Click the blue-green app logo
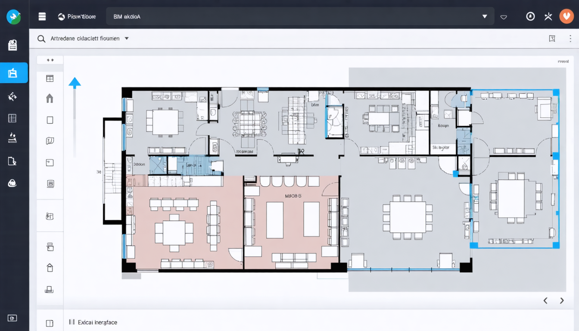Viewport: 579px width, 331px height. click(14, 17)
